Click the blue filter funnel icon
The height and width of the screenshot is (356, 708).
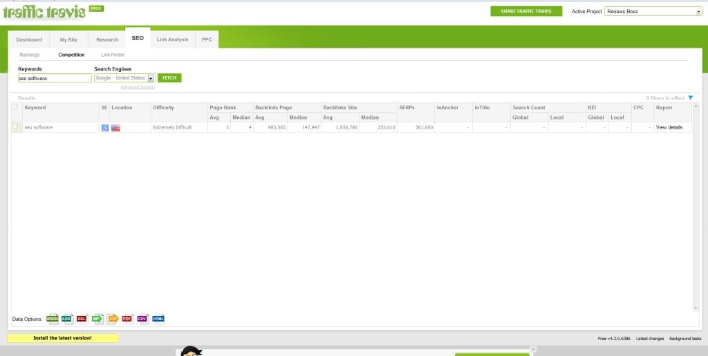point(691,98)
